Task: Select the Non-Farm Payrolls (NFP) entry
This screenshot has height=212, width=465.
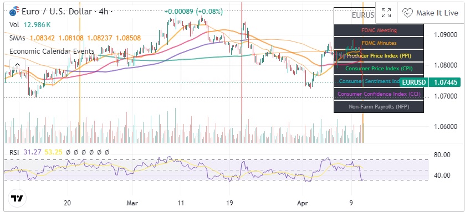Action: [379, 107]
